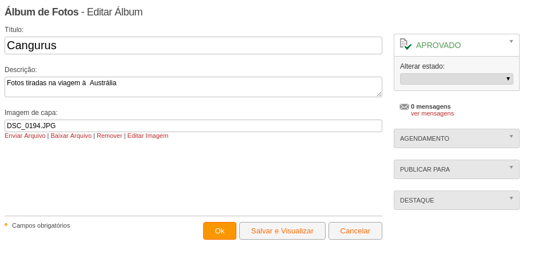This screenshot has height=254, width=558.
Task: Open the Editar Imagem link
Action: tap(148, 136)
